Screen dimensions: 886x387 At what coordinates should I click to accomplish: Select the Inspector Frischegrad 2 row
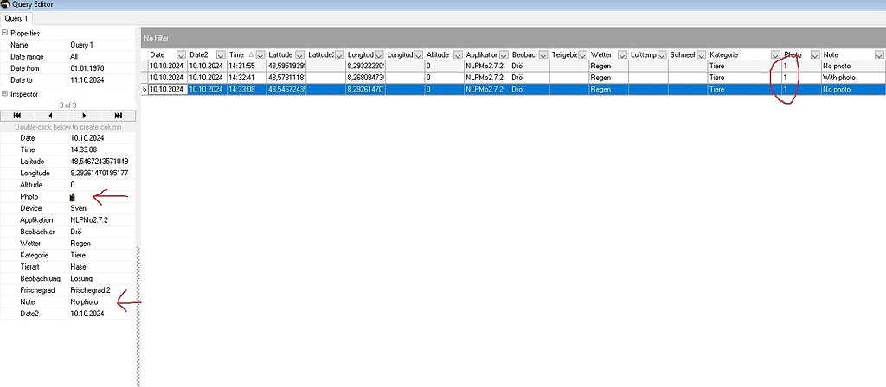(67, 290)
